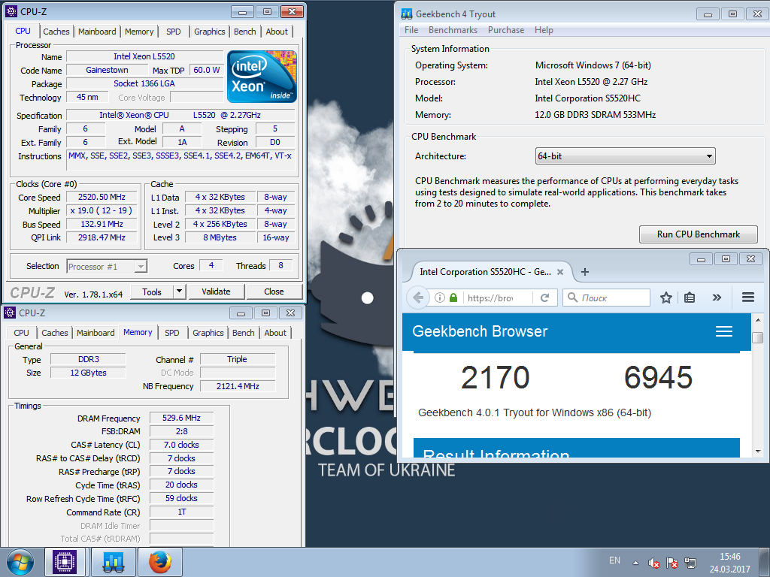Open the Tools dropdown arrow in CPU-Z

179,292
